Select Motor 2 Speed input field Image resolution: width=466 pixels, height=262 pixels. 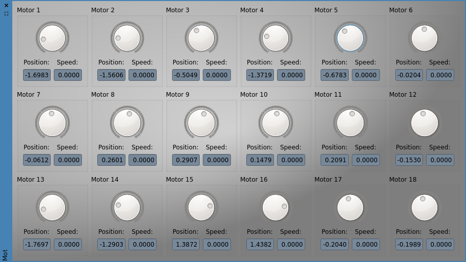coord(142,75)
